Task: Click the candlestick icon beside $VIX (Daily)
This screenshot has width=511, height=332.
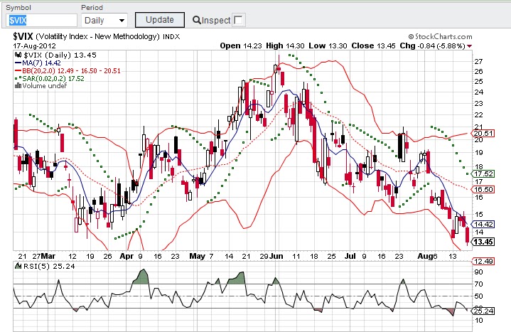Action: [18, 55]
